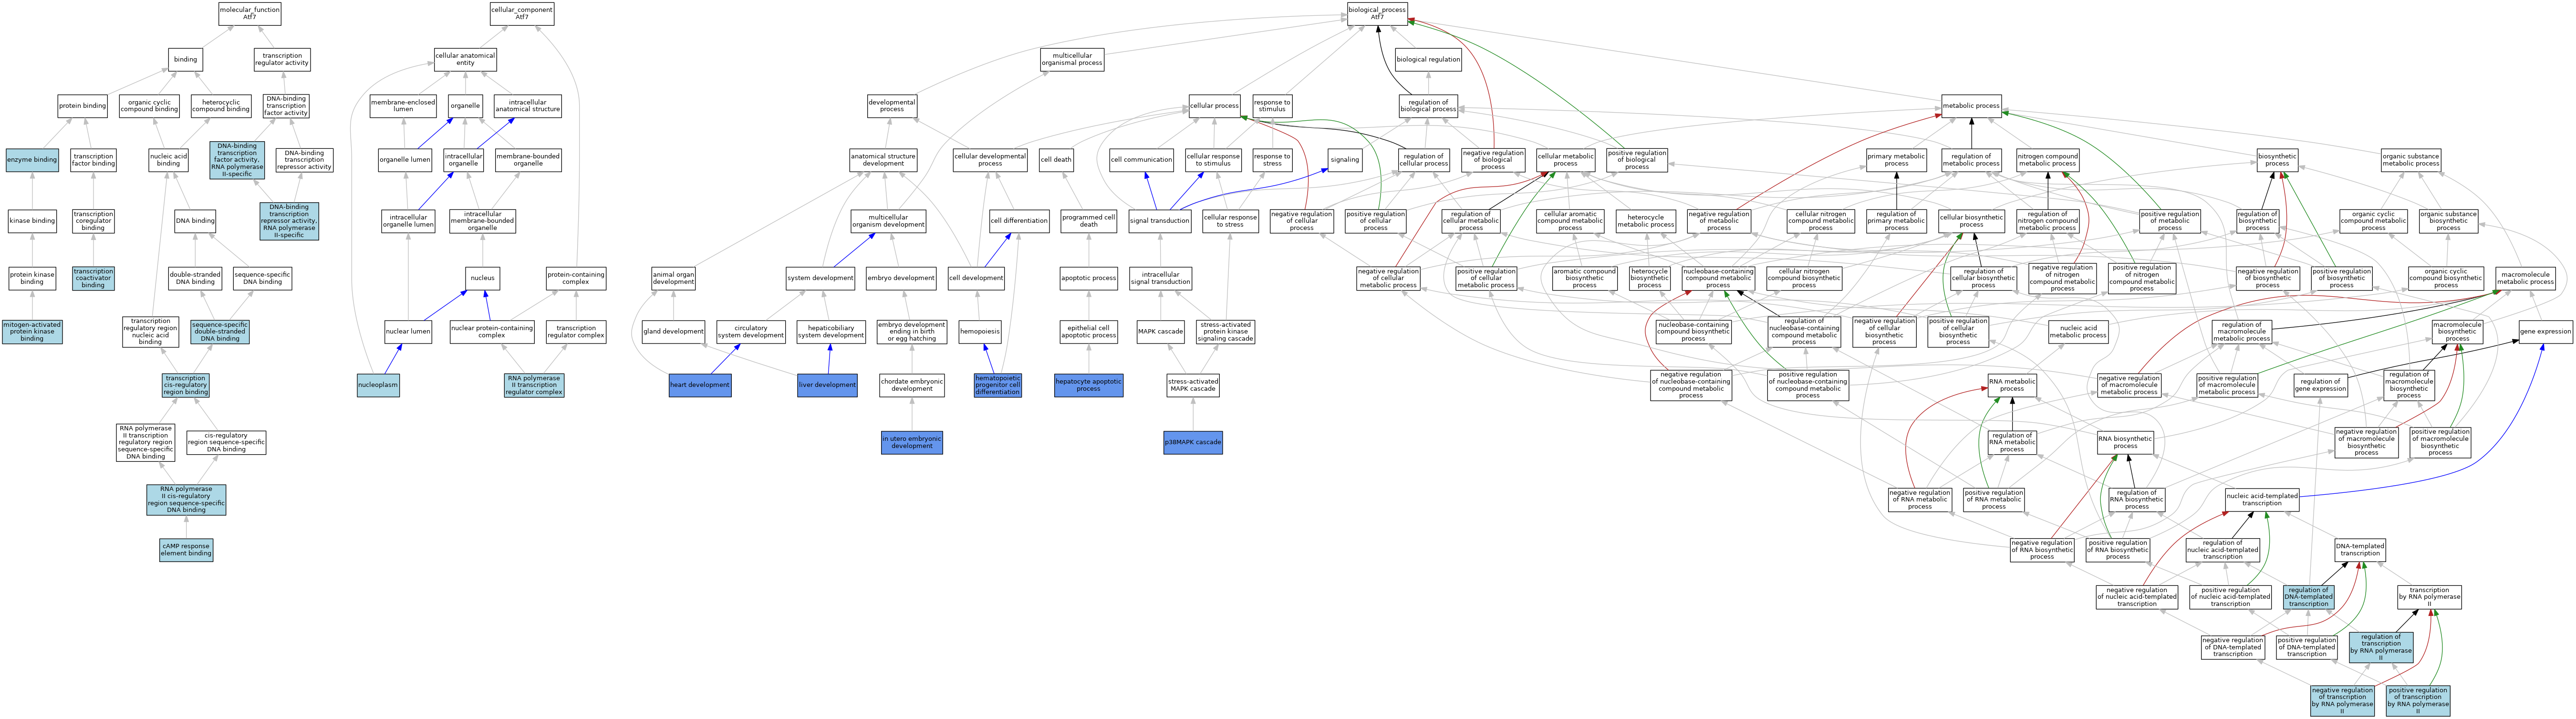Click 'mitogen-activated protein kinase binding' node
2576x719 pixels.
[32, 332]
